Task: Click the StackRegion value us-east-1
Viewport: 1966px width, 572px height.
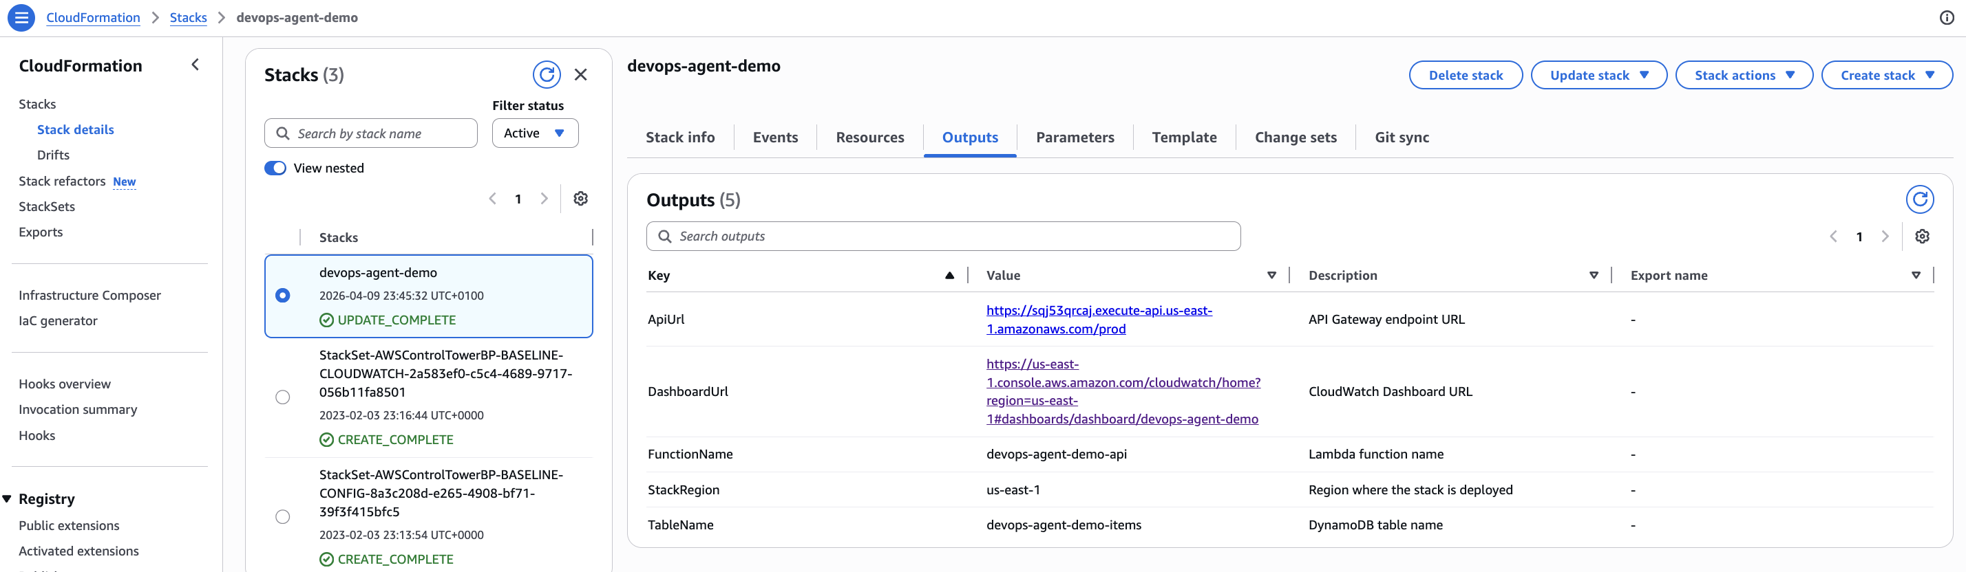Action: [1013, 489]
